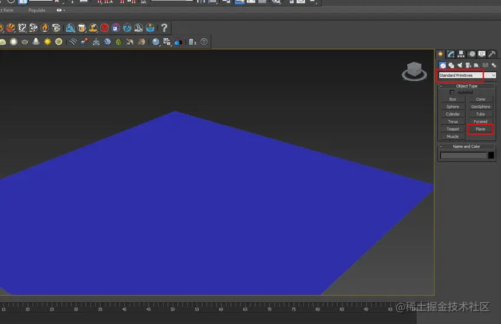The height and width of the screenshot is (324, 501).
Task: Switch to the Create panel tab
Action: click(x=441, y=54)
